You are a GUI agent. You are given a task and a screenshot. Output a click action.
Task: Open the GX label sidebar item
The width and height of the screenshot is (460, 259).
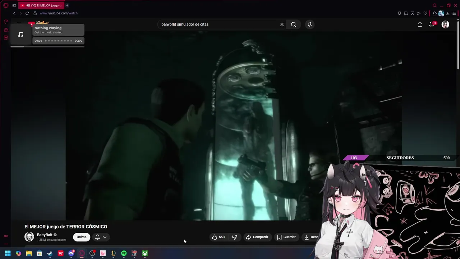[x=6, y=236]
